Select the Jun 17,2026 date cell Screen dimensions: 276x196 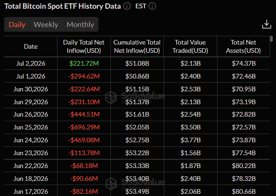(x=31, y=191)
